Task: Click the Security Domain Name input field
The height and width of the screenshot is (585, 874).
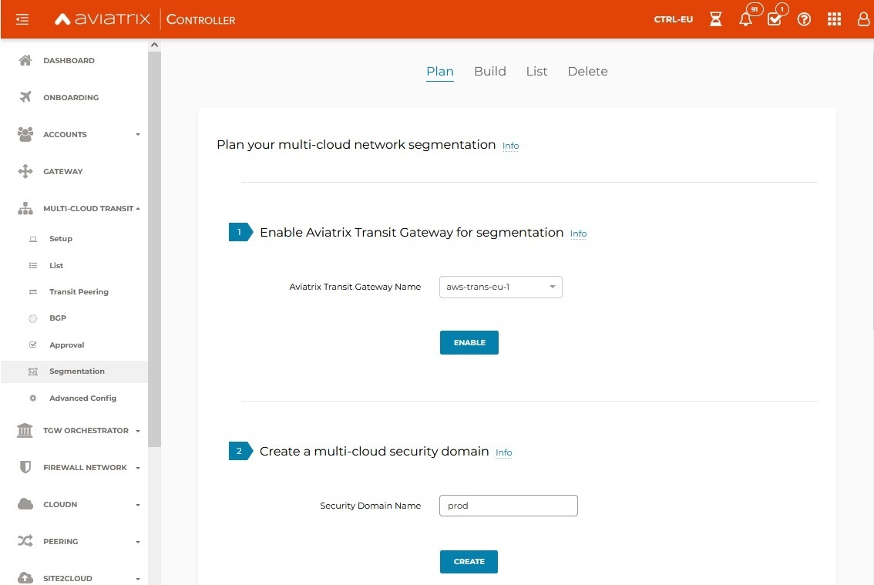Action: pyautogui.click(x=509, y=506)
